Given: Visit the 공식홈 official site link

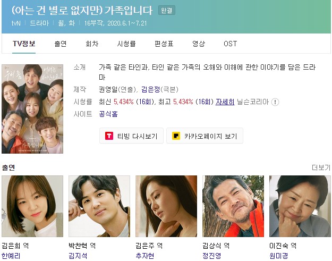Looking at the screenshot, I should coord(108,114).
